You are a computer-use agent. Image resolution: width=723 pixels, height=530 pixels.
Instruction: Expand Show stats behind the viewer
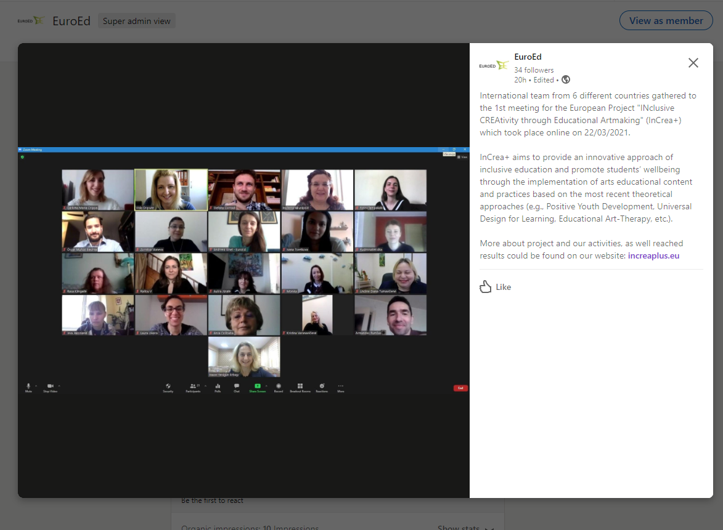tap(465, 528)
